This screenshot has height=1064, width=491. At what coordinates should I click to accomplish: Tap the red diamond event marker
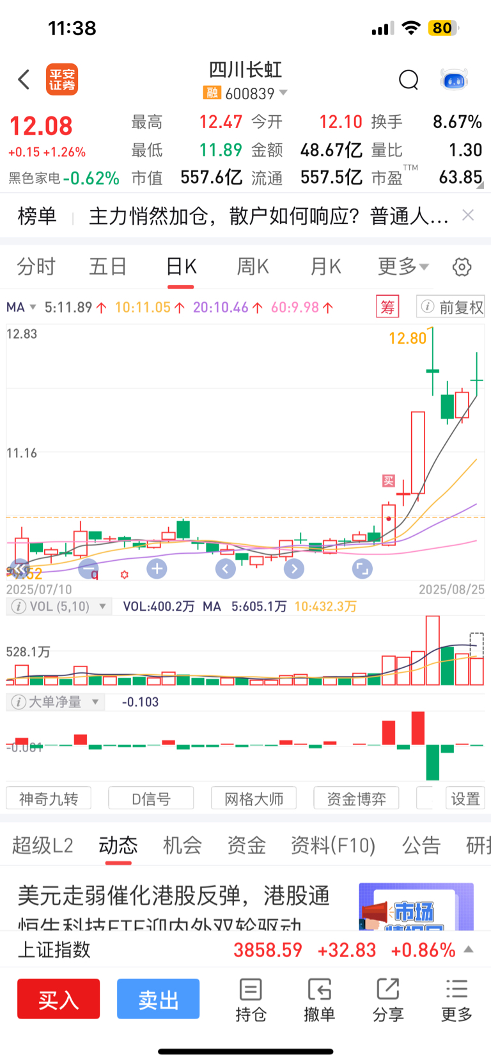pyautogui.click(x=125, y=575)
